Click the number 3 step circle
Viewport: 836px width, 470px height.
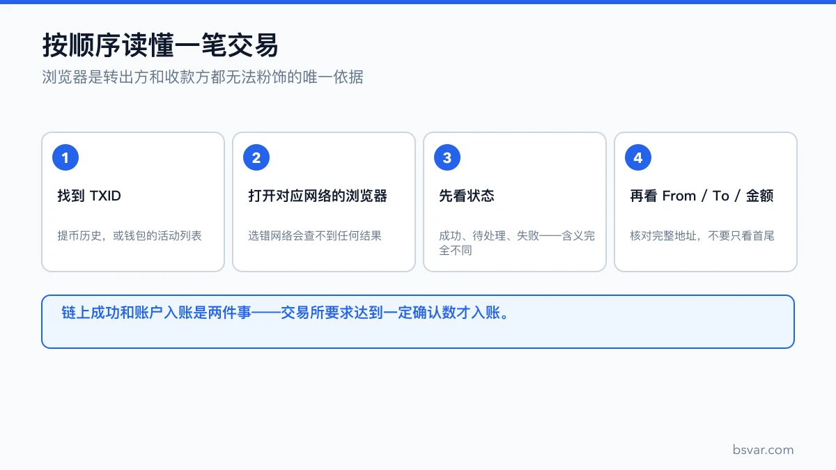coord(447,158)
